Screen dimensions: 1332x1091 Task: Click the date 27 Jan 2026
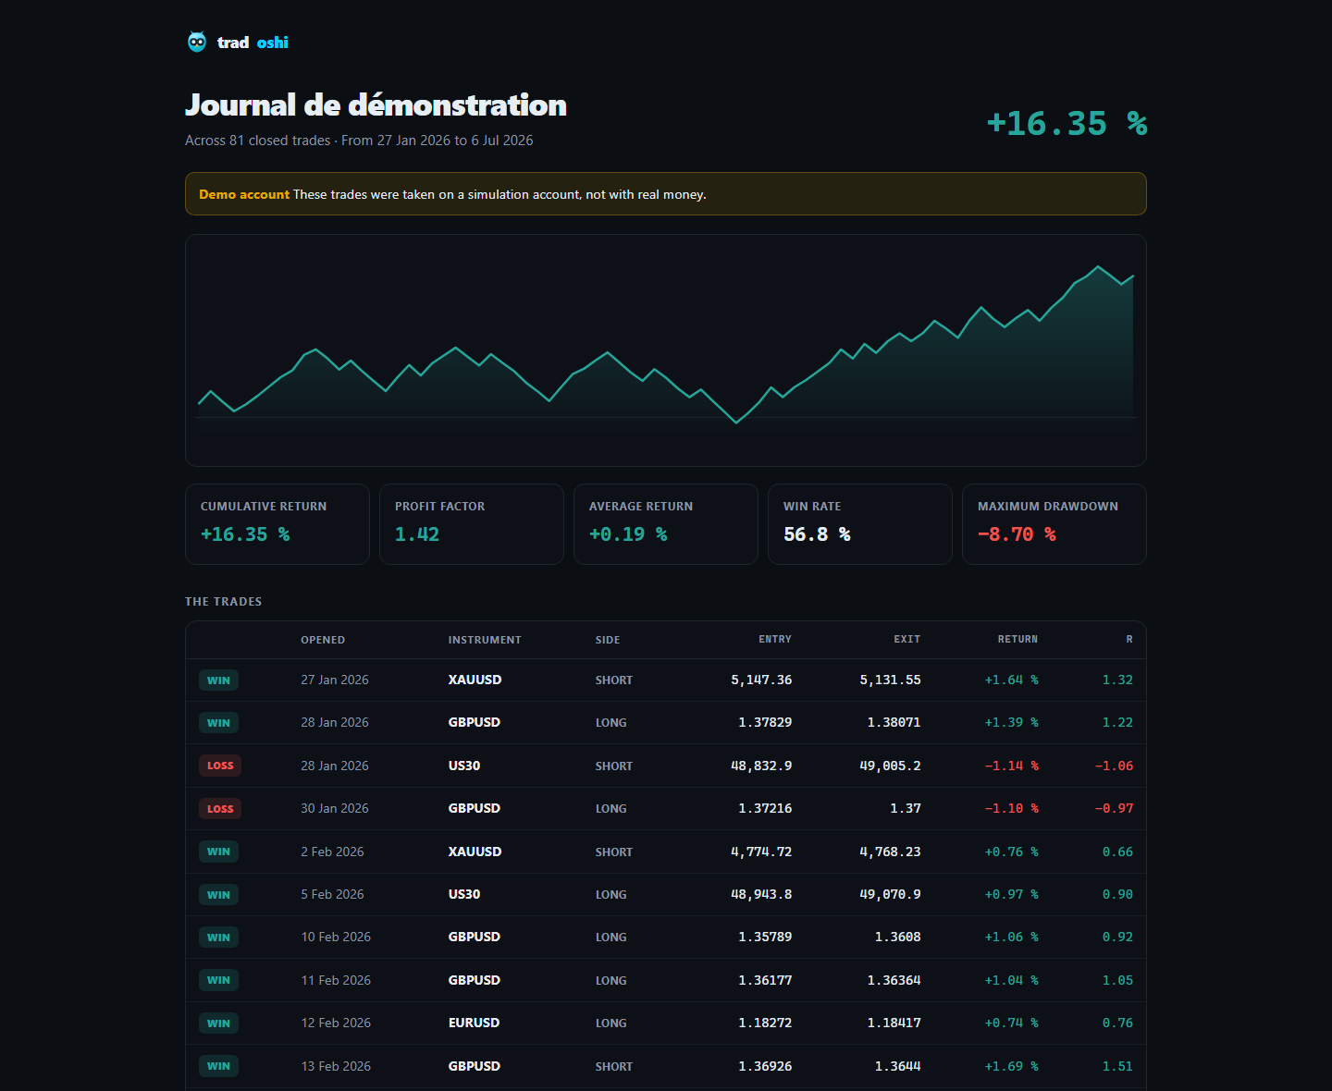point(335,680)
